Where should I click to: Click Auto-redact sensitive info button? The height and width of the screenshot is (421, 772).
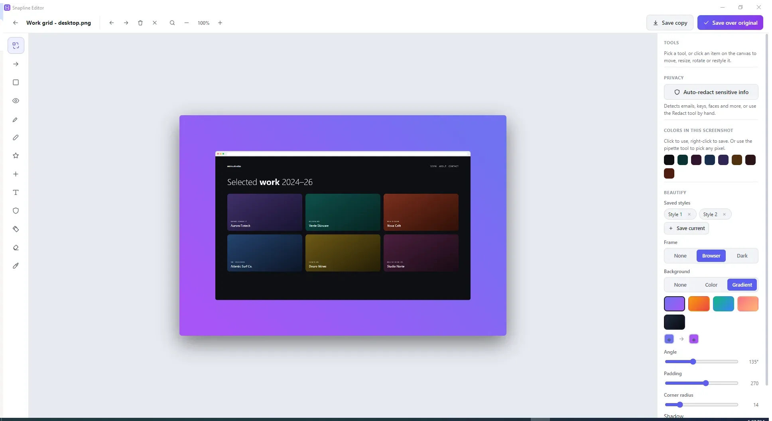click(x=711, y=92)
